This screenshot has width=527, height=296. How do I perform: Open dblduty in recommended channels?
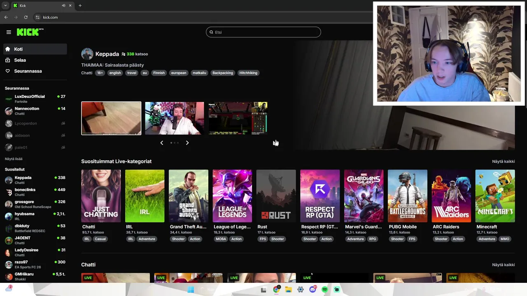35,228
